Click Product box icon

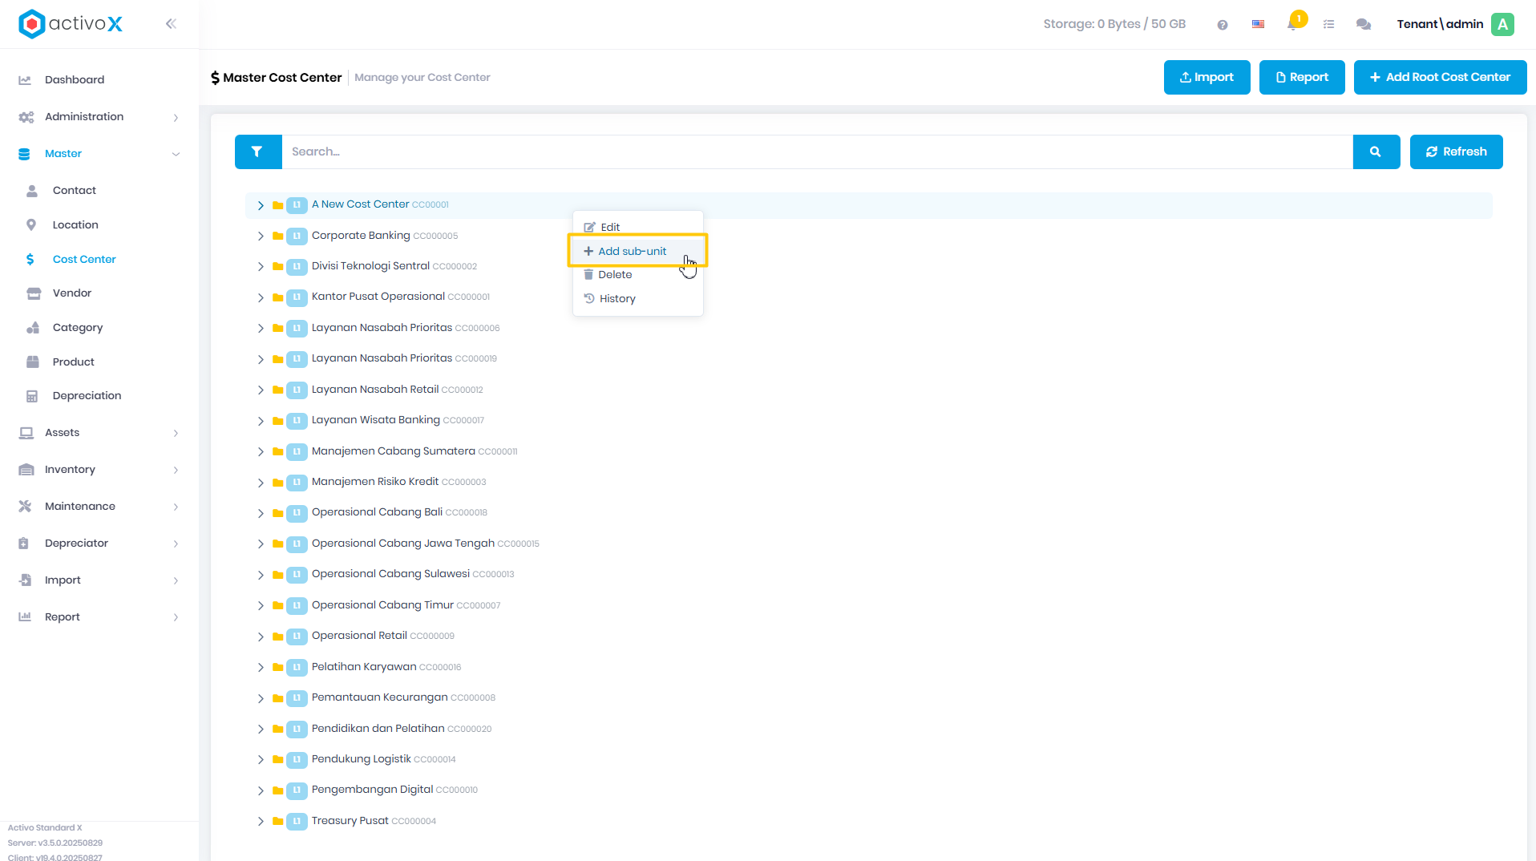coord(33,362)
